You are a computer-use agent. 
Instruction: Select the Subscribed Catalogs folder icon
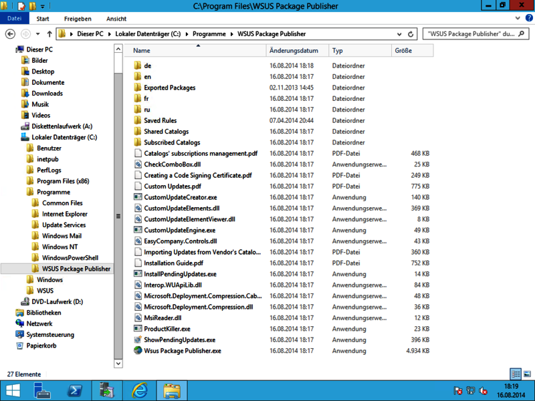coord(138,142)
